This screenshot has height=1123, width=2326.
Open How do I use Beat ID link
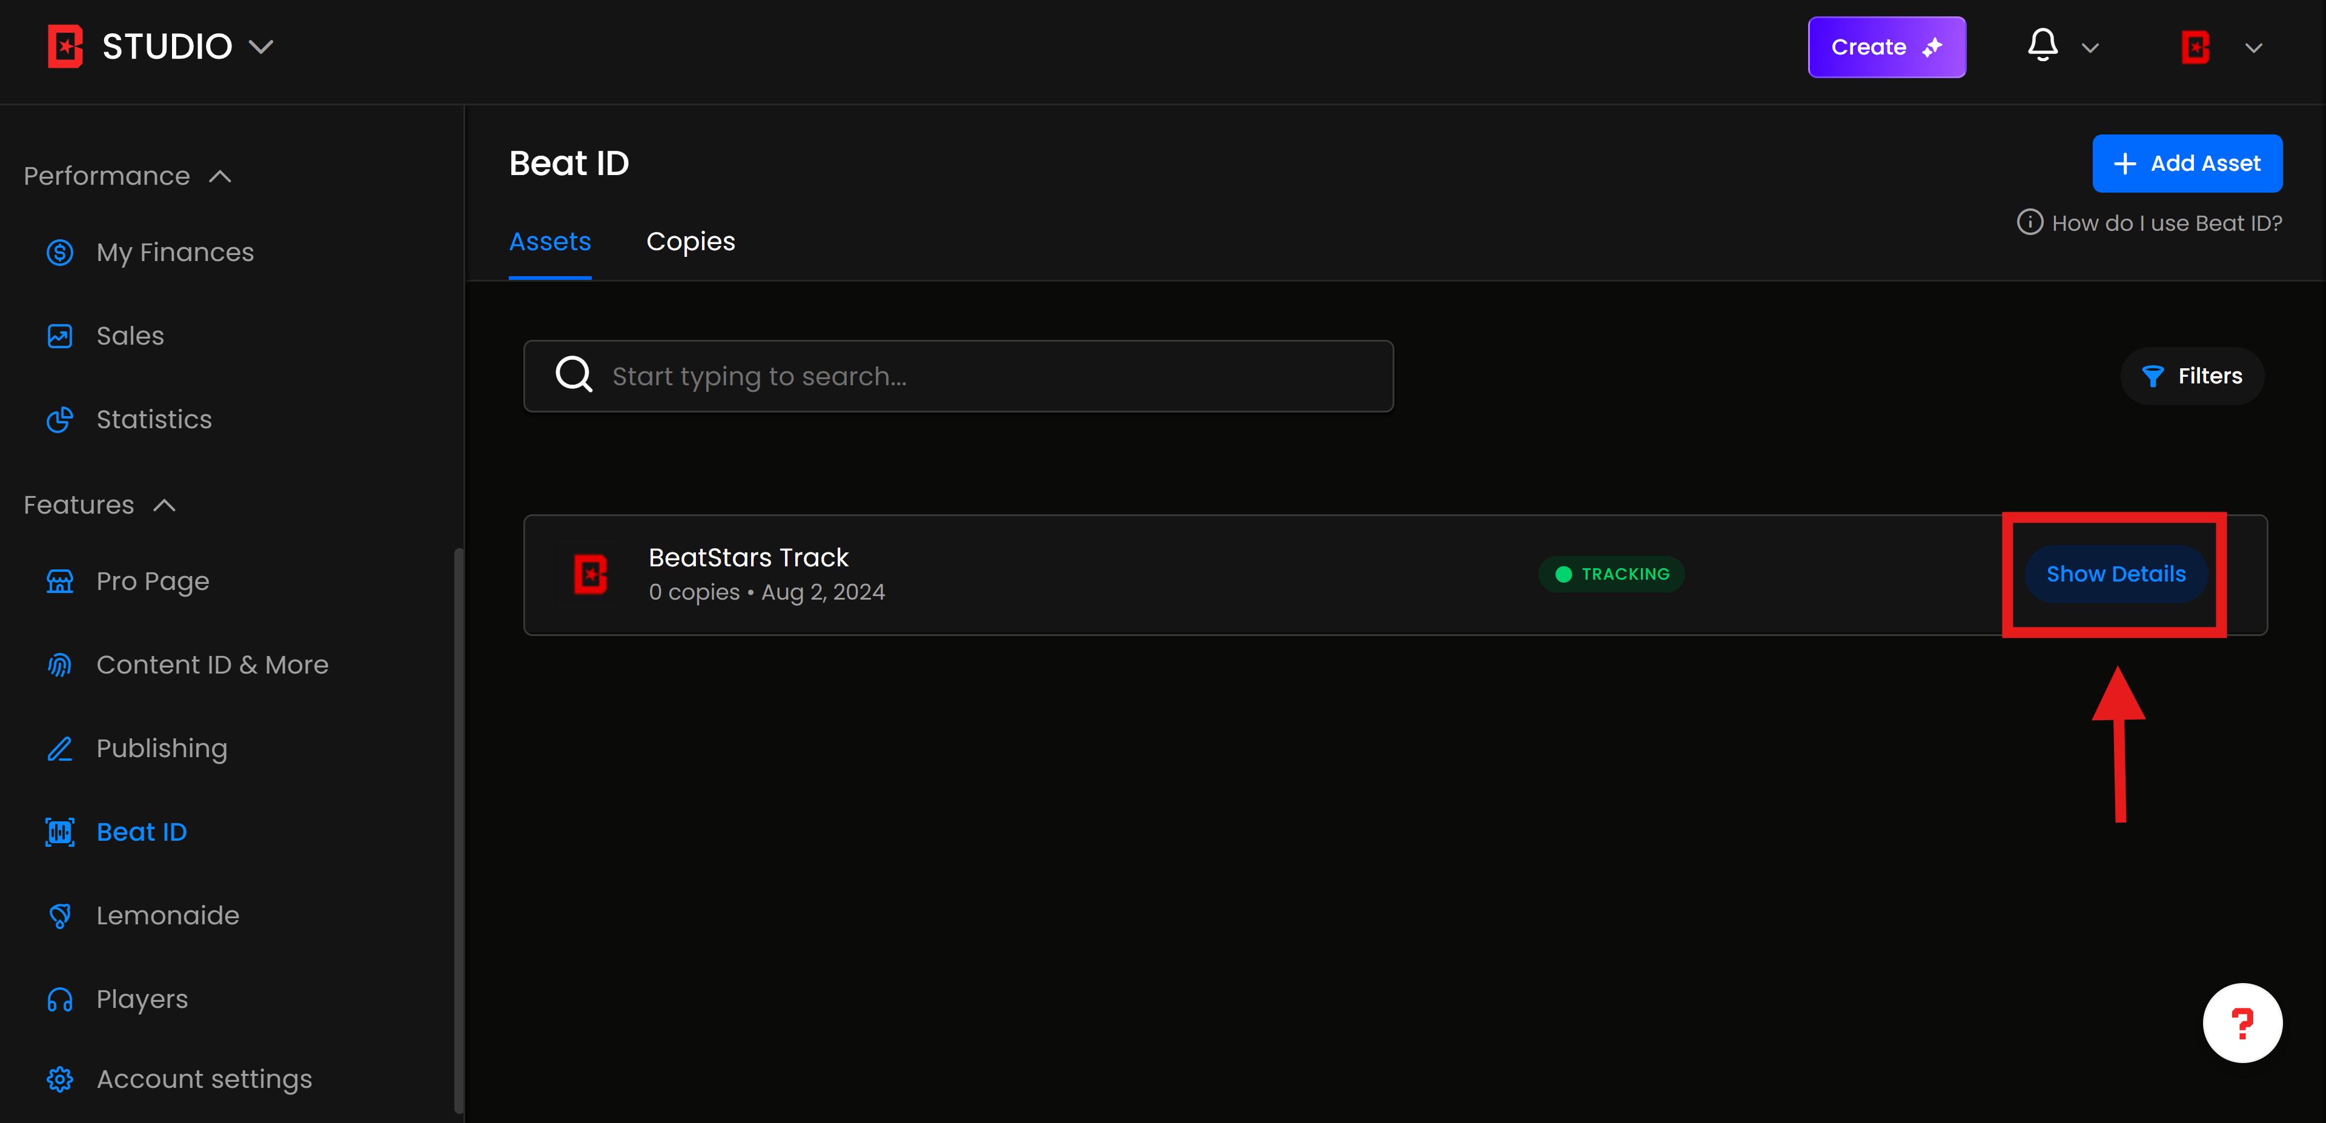[x=2167, y=223]
